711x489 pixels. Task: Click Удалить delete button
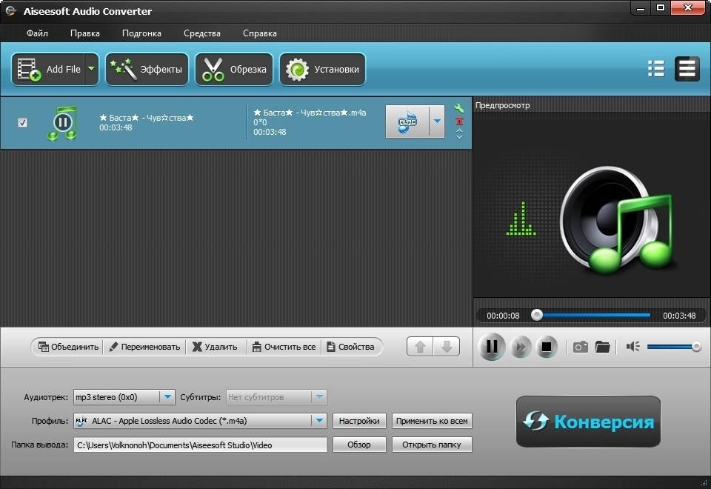point(215,347)
